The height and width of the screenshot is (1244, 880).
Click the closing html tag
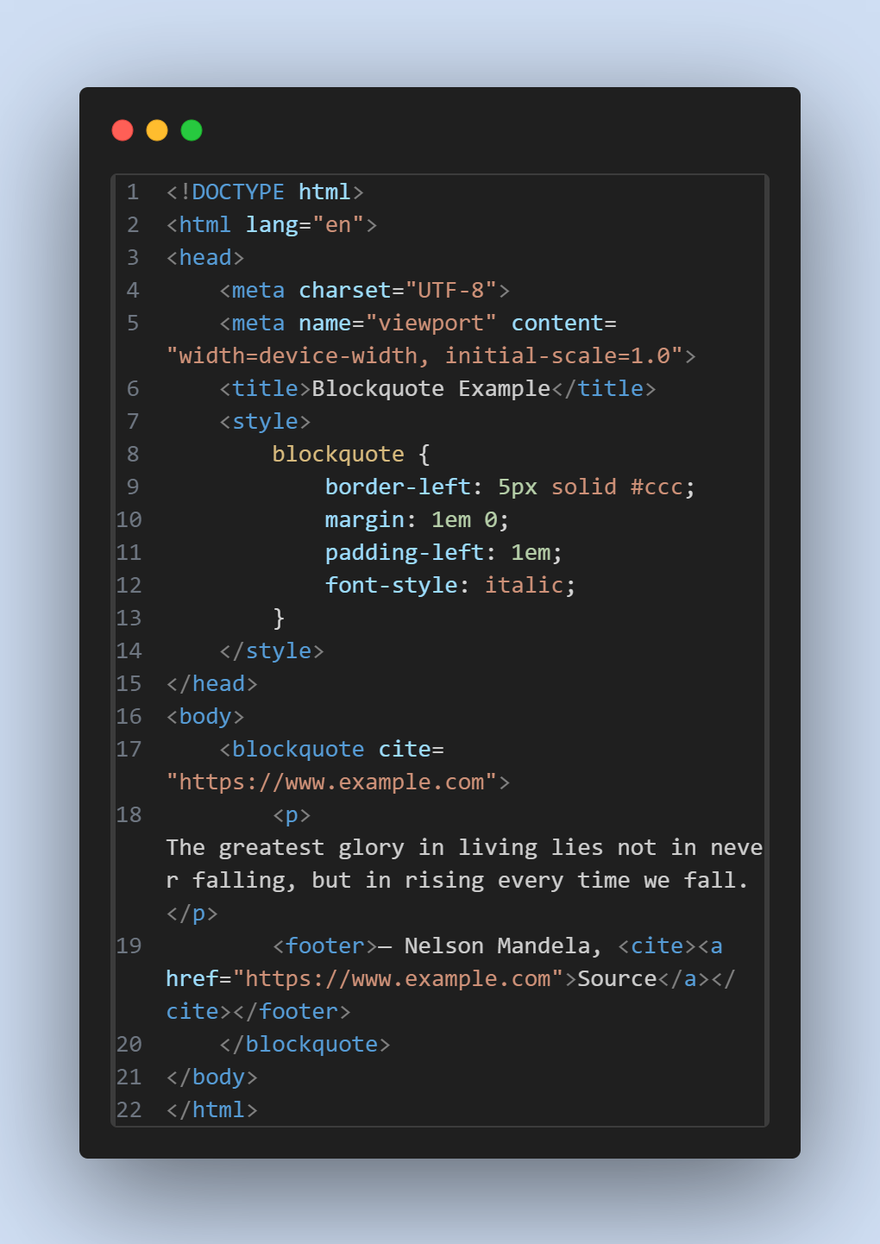[x=212, y=1109]
